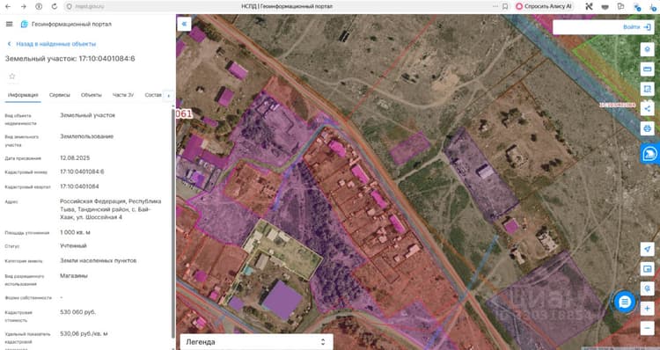This screenshot has height=350, width=660.
Task: Click the Geoinformation portal logo icon
Action: (25, 25)
